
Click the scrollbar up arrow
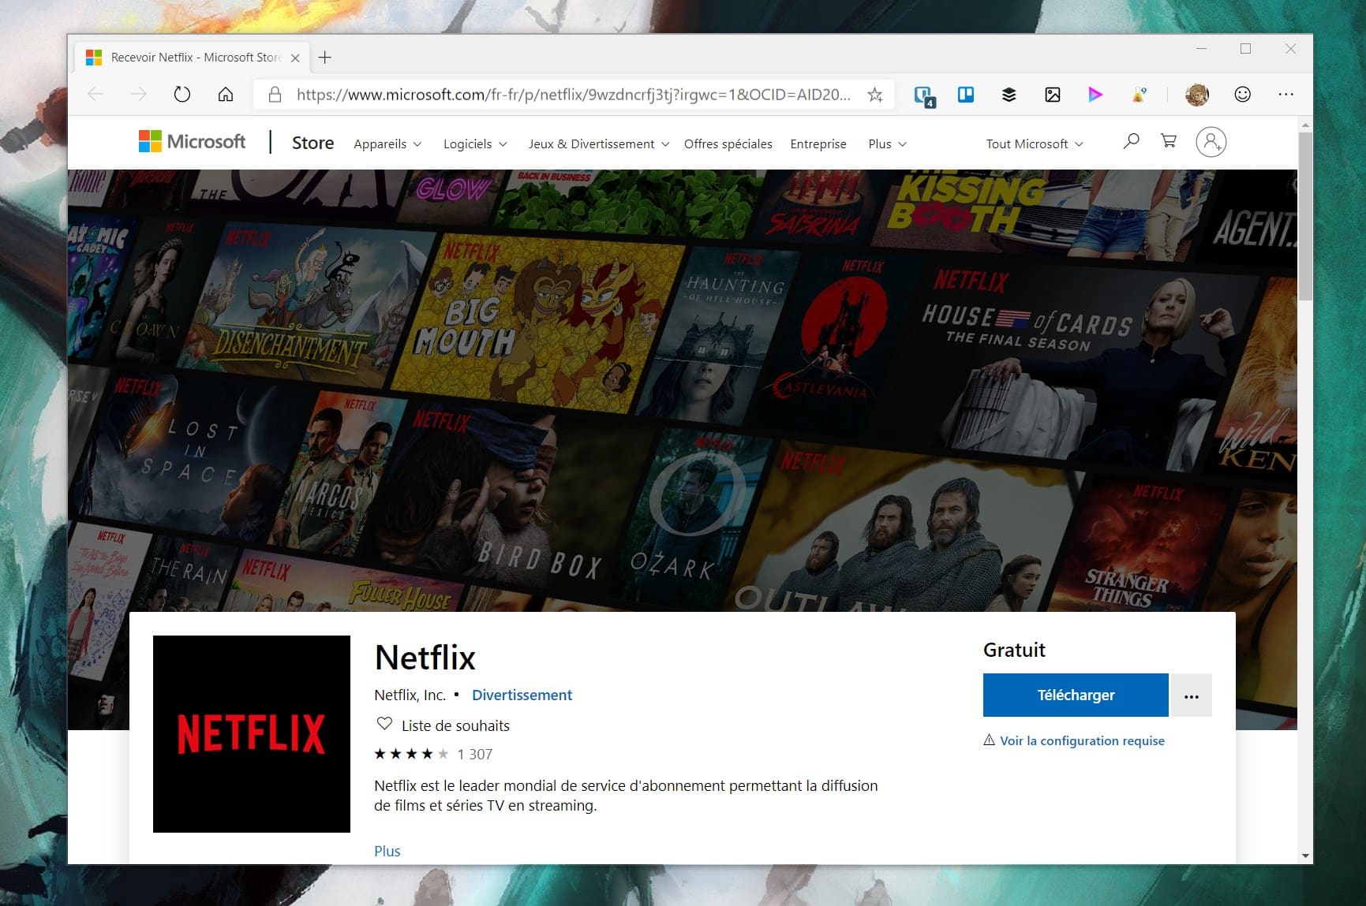click(x=1305, y=125)
